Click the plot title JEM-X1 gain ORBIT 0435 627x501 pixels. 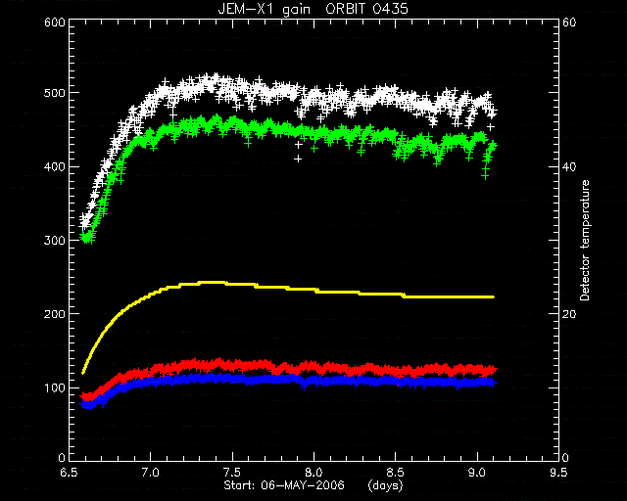(x=313, y=9)
